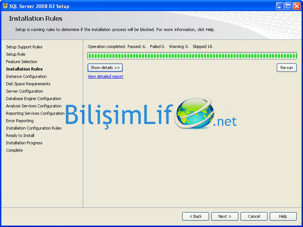Select Installation Progress step

[24, 143]
